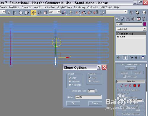Activate the Select and Move tool

34,13
